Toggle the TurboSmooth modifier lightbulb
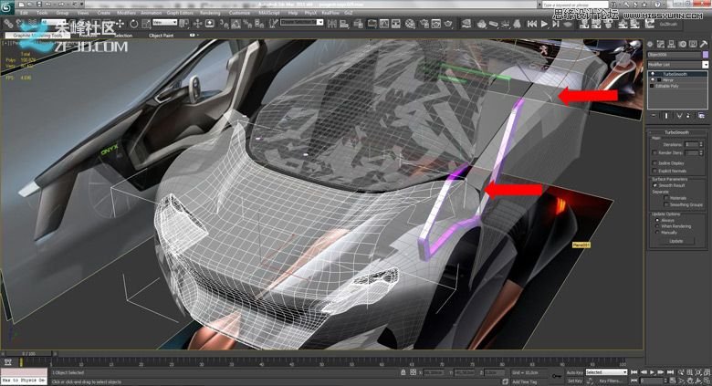Viewport: 712px width, 386px height. coord(653,74)
